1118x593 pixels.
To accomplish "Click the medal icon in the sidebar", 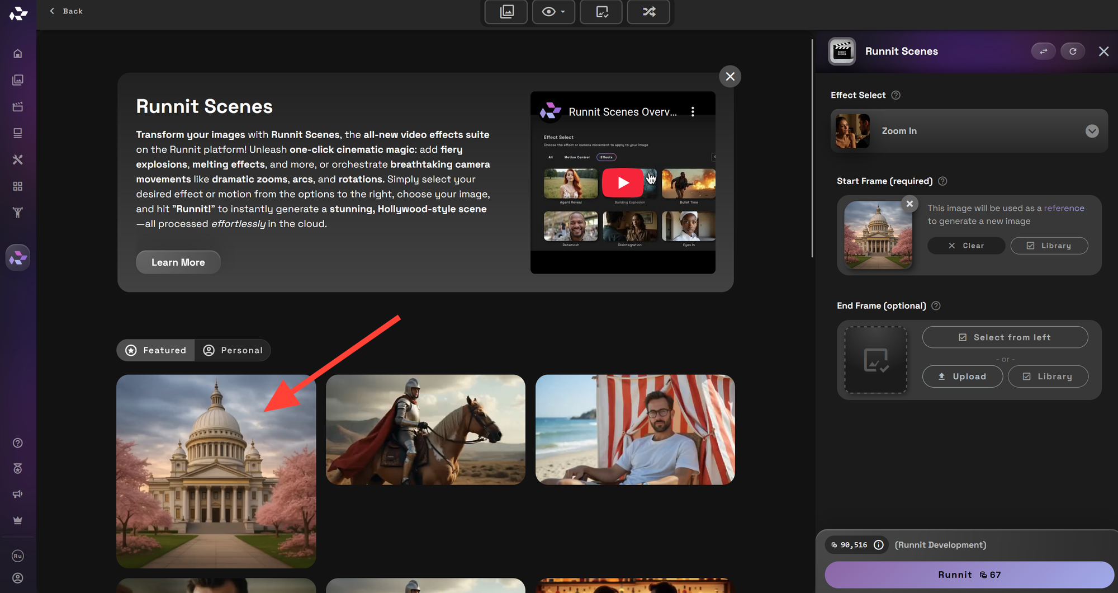I will [x=18, y=469].
